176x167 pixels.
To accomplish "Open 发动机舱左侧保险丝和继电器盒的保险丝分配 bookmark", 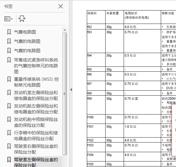I will (x=36, y=109).
